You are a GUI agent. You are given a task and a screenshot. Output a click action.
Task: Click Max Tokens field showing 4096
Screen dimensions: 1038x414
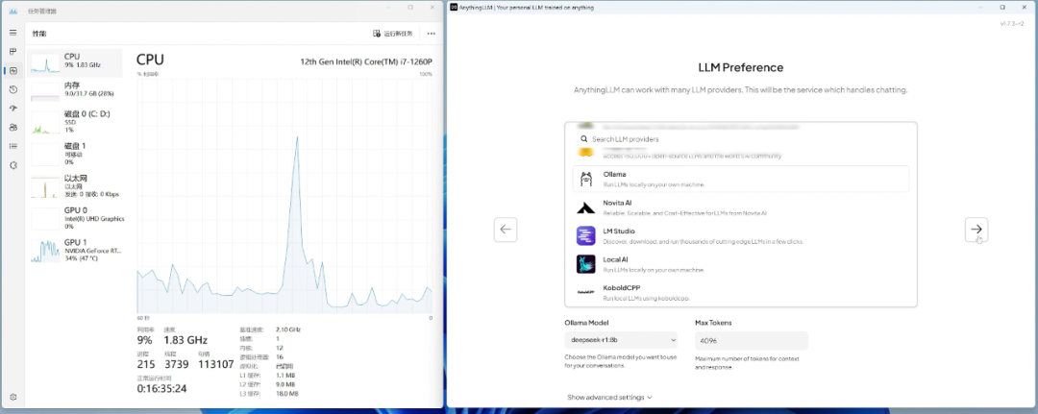[x=752, y=341]
